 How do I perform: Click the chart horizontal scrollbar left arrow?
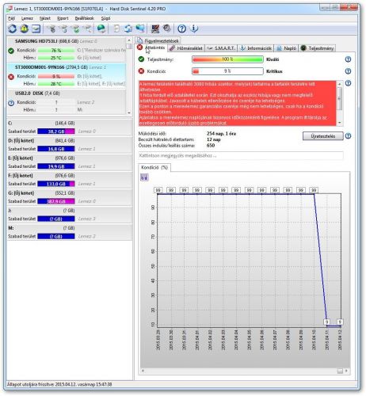coord(143,371)
